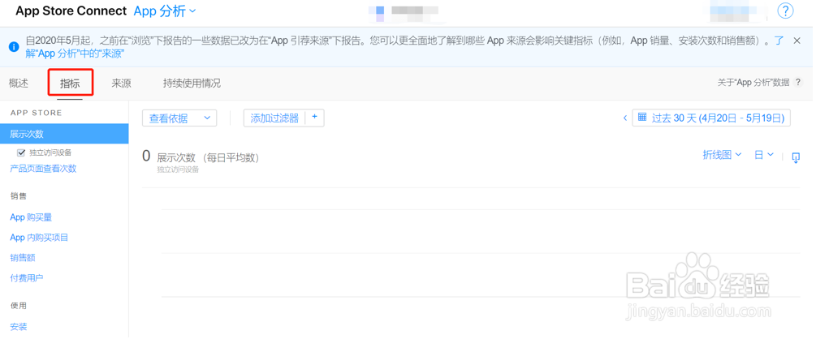The height and width of the screenshot is (339, 816).
Task: Expand the 查看依据 dropdown
Action: coord(179,118)
